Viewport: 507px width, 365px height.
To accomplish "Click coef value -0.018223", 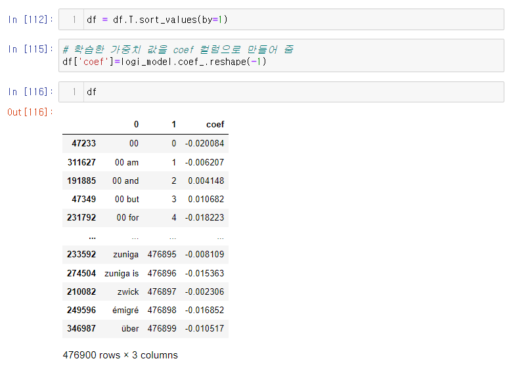I will (x=204, y=217).
